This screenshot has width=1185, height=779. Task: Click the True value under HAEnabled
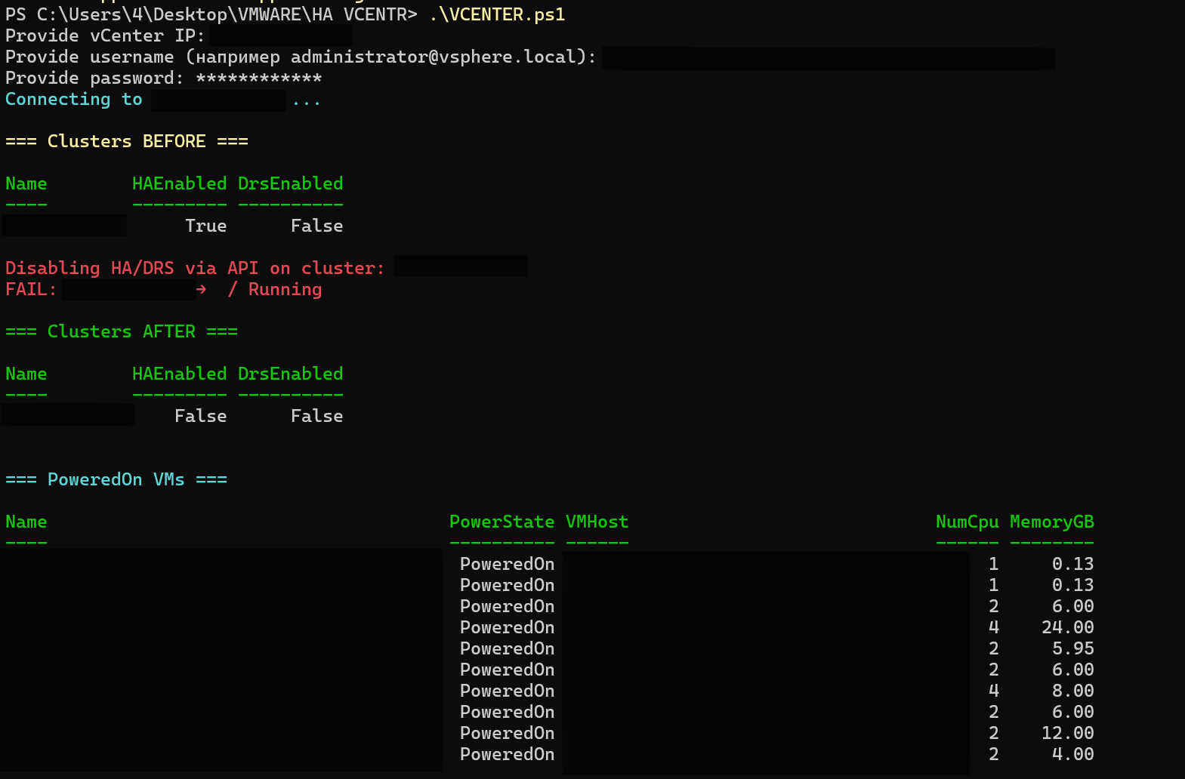point(205,226)
